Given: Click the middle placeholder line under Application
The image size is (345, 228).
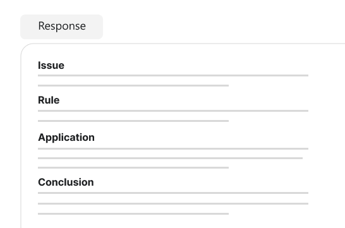Looking at the screenshot, I should coord(170,158).
